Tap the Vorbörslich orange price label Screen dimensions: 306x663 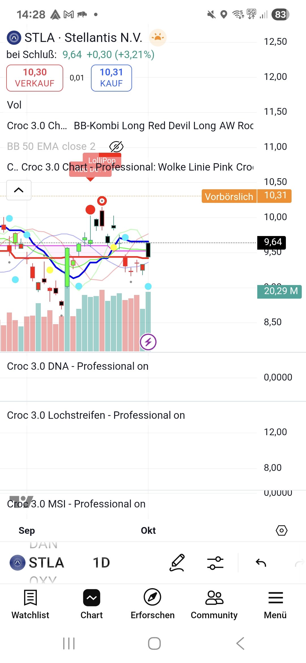[x=229, y=196]
